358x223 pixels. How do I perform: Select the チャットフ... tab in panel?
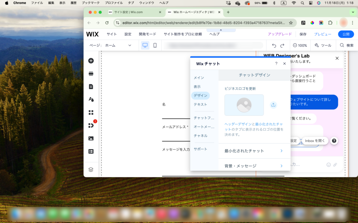point(204,118)
